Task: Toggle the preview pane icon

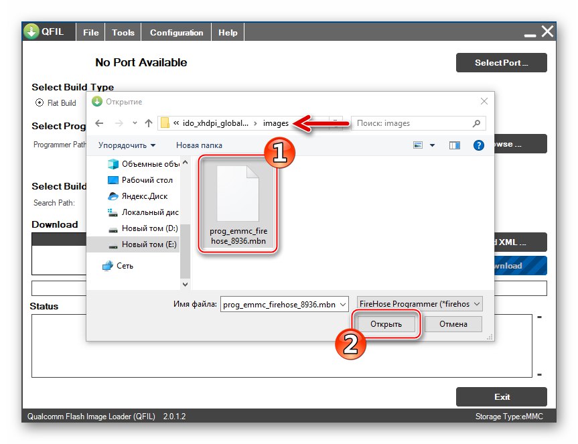Action: 455,145
